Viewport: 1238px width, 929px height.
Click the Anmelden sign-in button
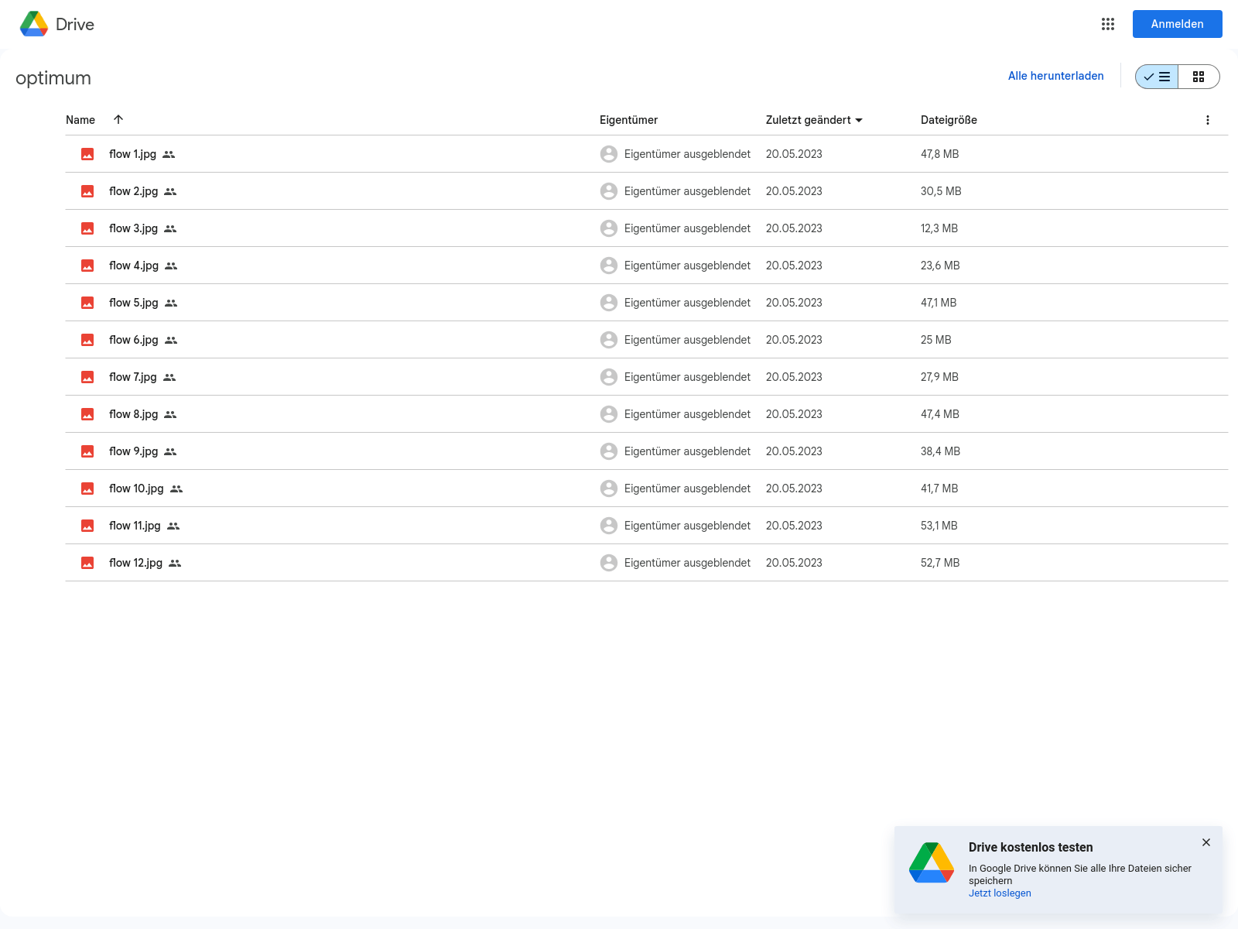(1177, 24)
